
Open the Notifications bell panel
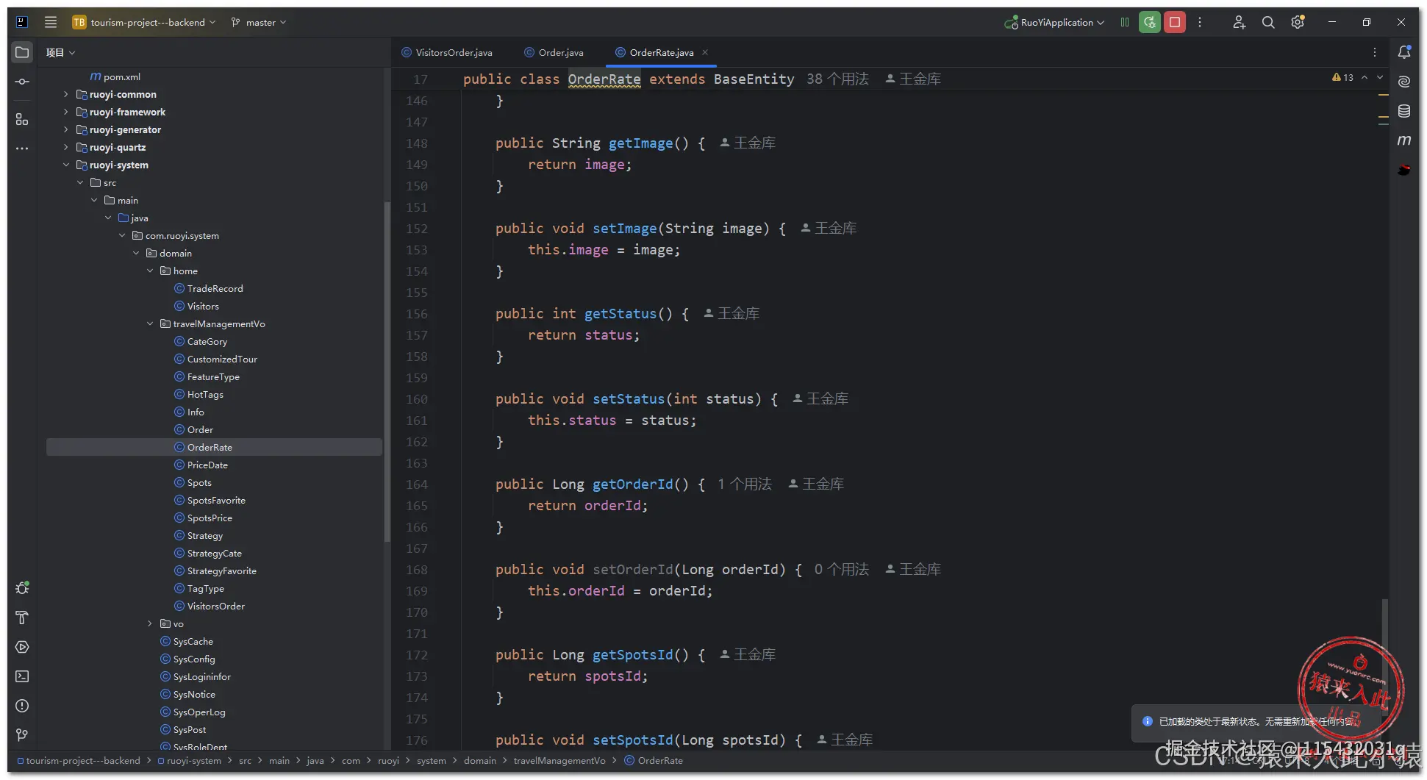click(x=1404, y=52)
